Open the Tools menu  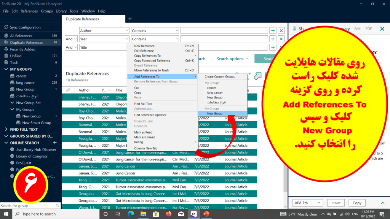point(74,11)
